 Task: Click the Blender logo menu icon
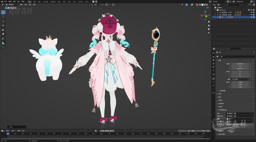tap(2, 2)
